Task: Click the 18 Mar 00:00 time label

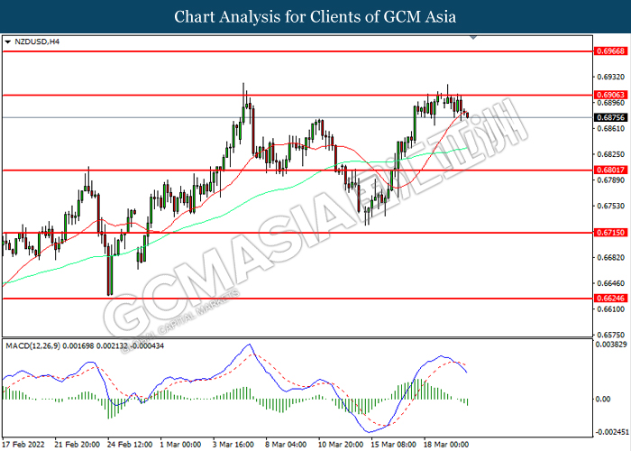Action: (x=446, y=445)
